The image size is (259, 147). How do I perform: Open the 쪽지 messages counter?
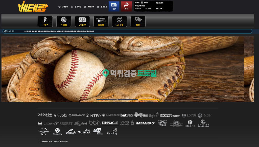(x=159, y=9)
